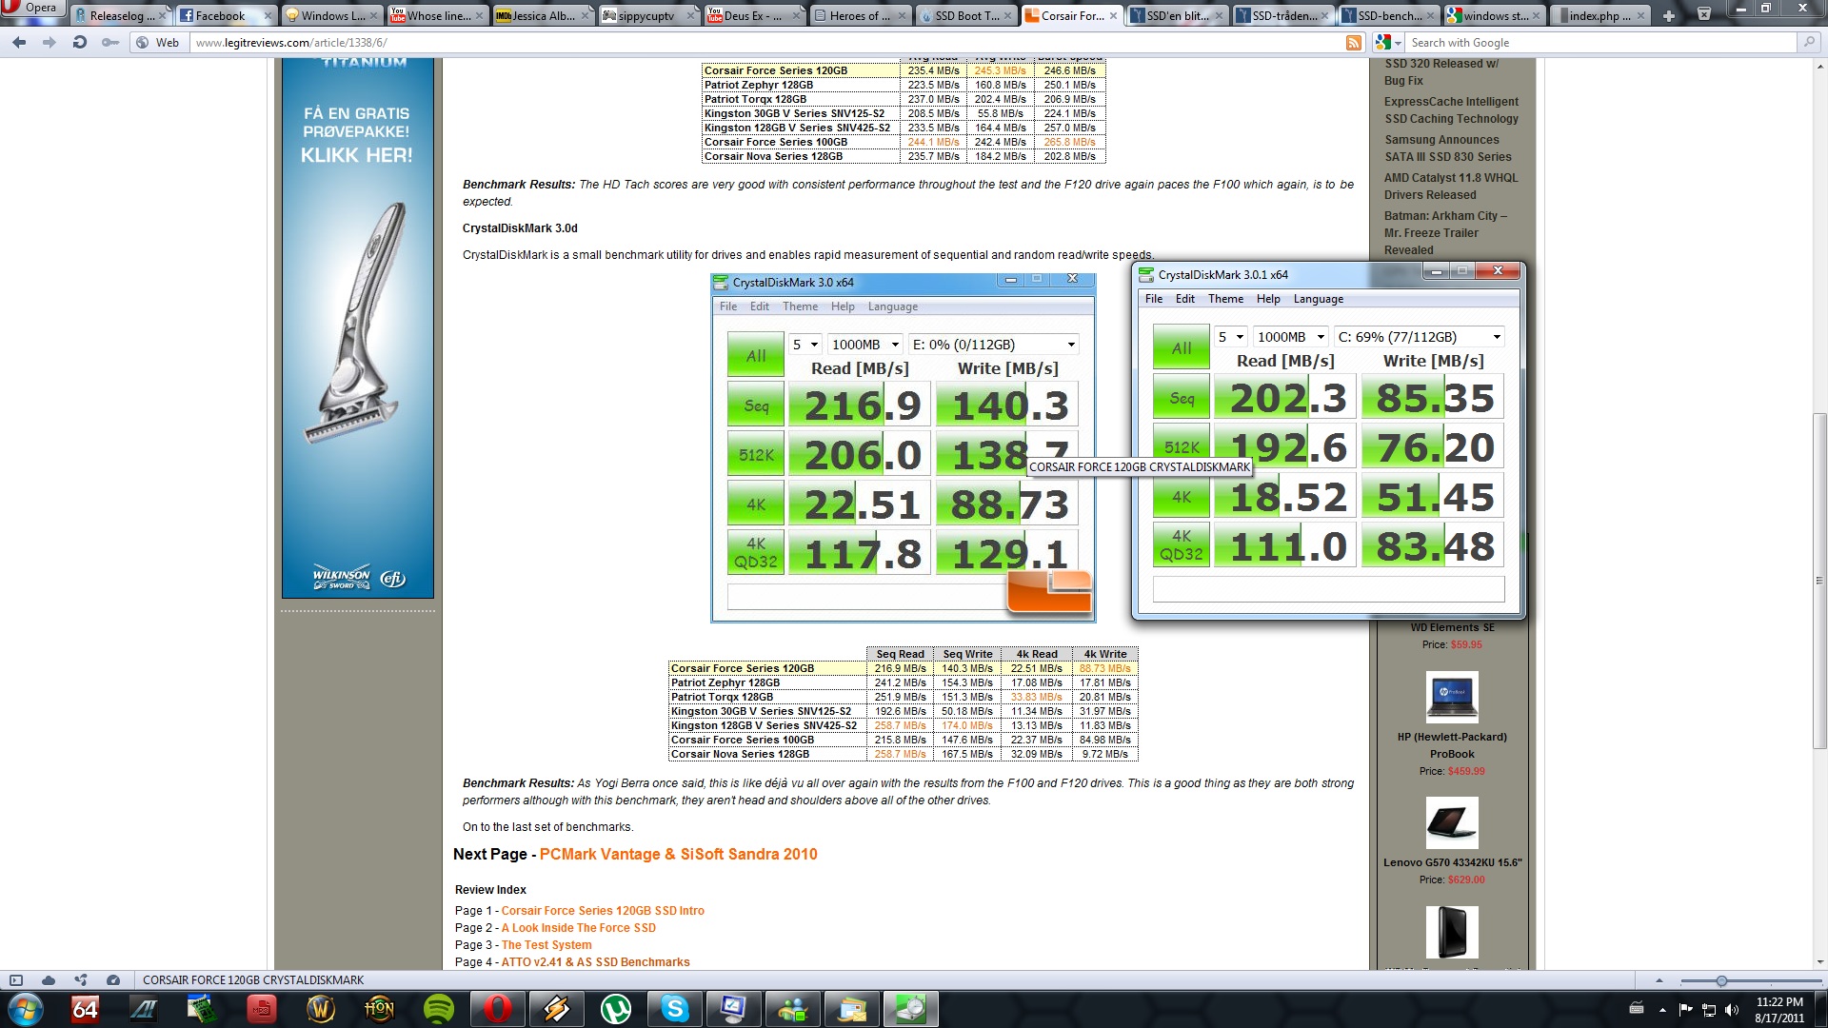Click Search with Google field

1601,43
